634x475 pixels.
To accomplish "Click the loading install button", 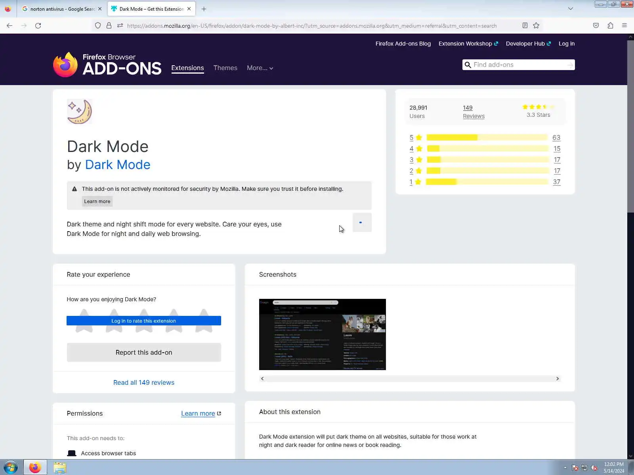I will pos(362,222).
